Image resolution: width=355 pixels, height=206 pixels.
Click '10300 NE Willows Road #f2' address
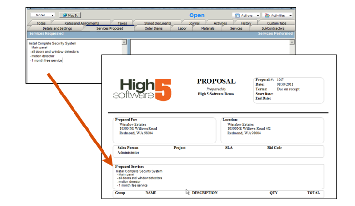click(x=249, y=128)
